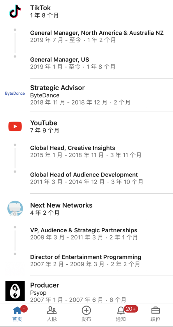Tap the 发布 plus icon
Image resolution: width=173 pixels, height=327 pixels.
coord(86,310)
